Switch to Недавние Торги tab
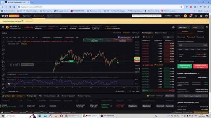Screen dimensions: 211x118 click(161, 33)
